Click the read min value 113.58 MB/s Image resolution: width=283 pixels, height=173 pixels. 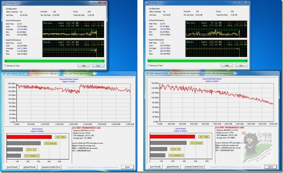22,51
